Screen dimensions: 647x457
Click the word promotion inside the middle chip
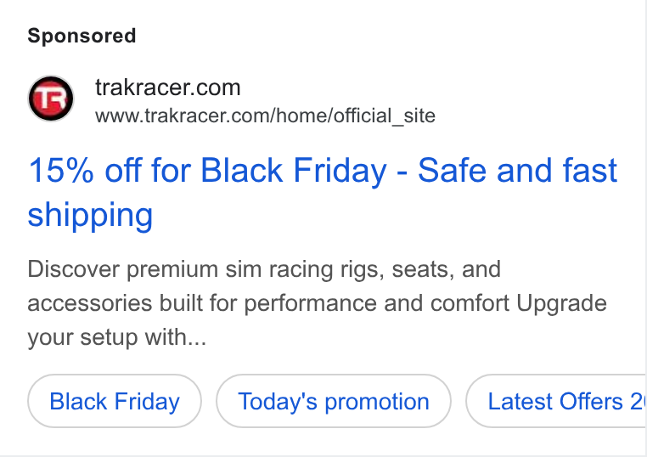[377, 403]
